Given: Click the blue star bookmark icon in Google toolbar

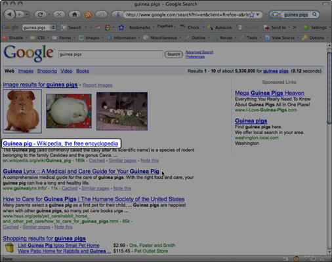Looking at the screenshot, I should click(x=121, y=28).
